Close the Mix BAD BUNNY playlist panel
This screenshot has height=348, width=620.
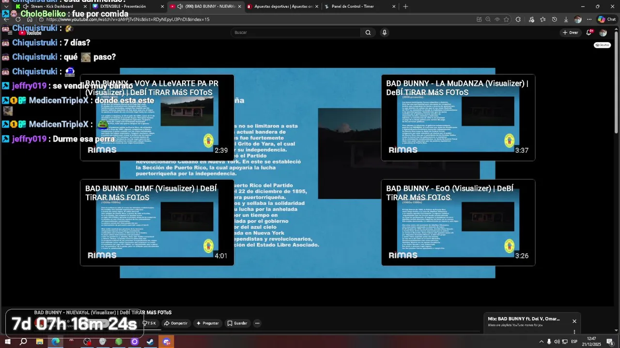click(574, 321)
